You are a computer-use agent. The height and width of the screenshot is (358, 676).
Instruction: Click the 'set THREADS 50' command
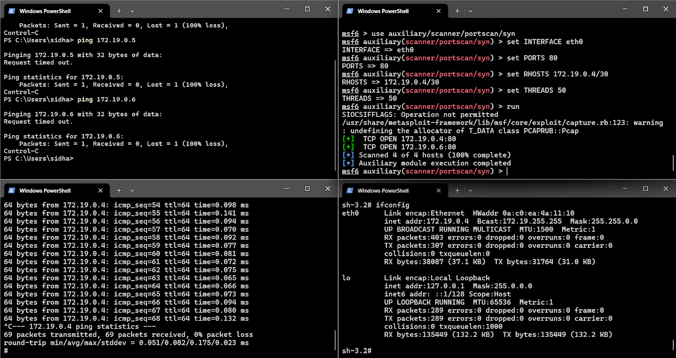(x=536, y=90)
